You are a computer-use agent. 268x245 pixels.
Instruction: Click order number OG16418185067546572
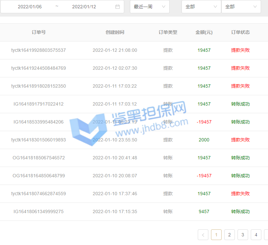(39, 158)
